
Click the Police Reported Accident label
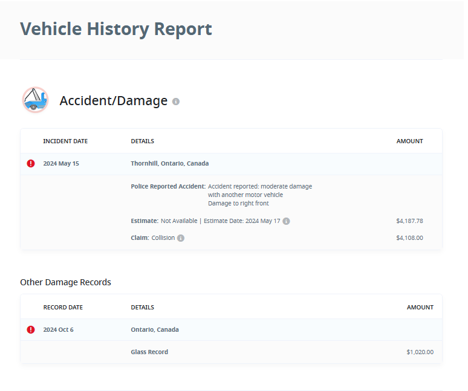168,186
